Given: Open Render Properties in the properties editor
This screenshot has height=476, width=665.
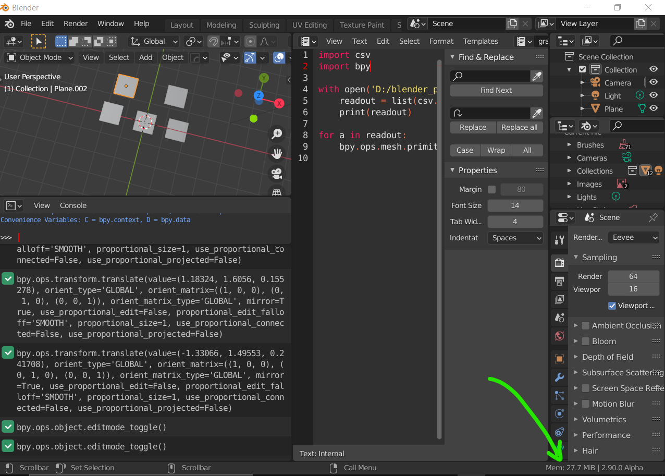Looking at the screenshot, I should click(559, 263).
